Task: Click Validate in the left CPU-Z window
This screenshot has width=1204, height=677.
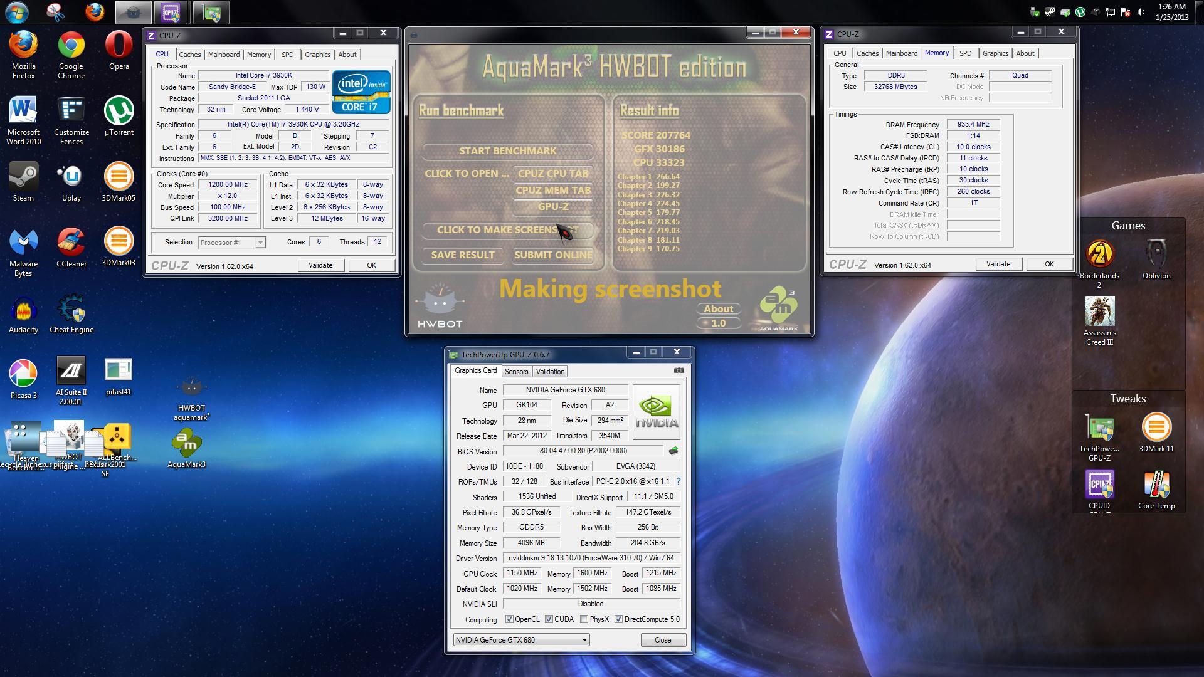Action: (x=320, y=265)
